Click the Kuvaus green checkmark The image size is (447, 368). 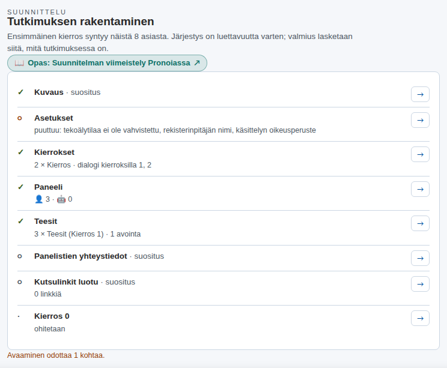[x=20, y=92]
